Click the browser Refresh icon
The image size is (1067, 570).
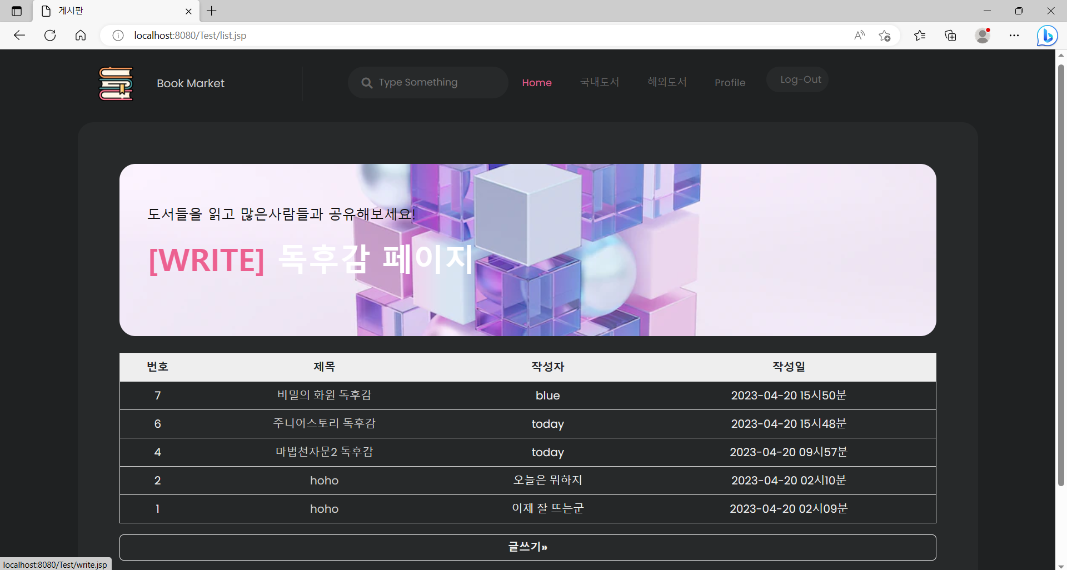50,35
